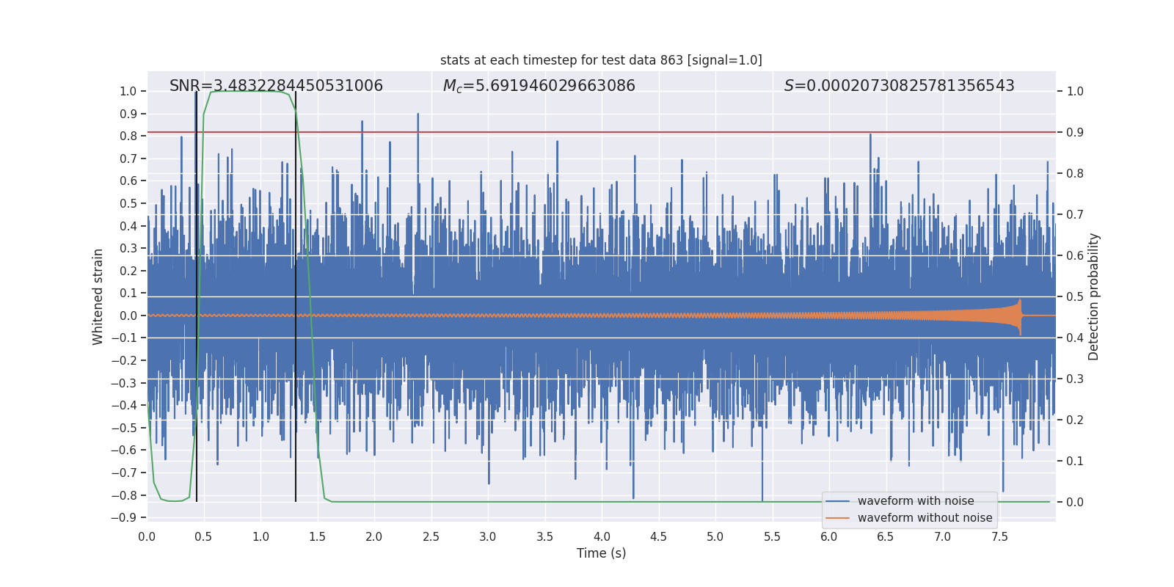Viewport: 1174px width, 587px height.
Task: Click the black vertical marker near 1.3 s
Action: (x=296, y=296)
